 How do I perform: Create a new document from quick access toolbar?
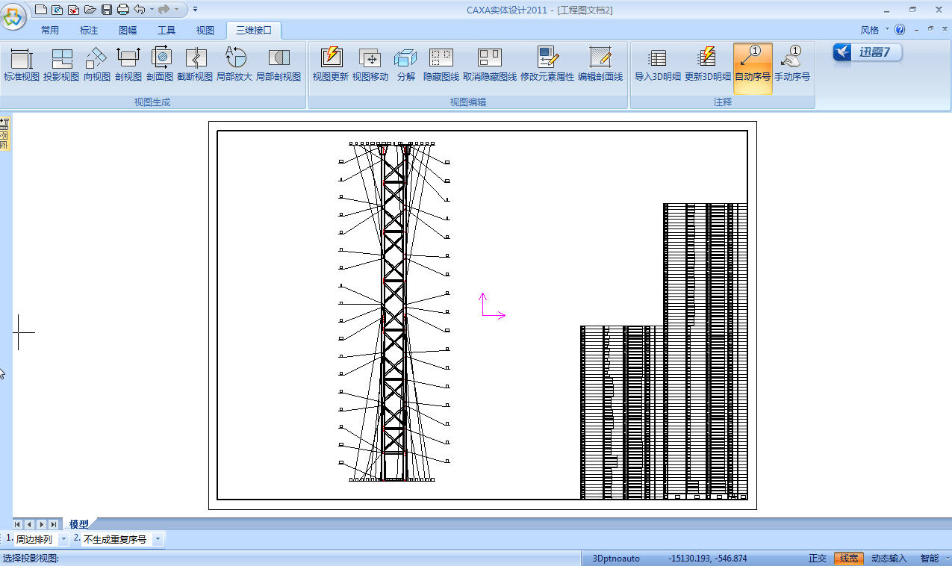(41, 10)
